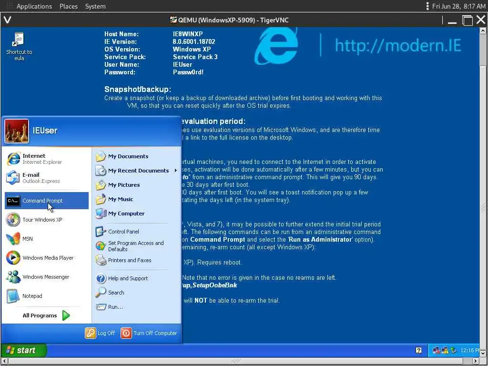Click the security shield alert tray icon
The height and width of the screenshot is (366, 488).
pyautogui.click(x=445, y=350)
